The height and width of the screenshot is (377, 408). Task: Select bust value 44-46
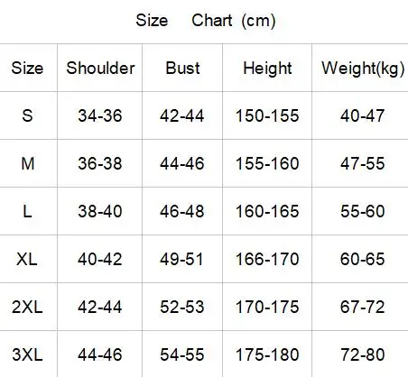click(x=182, y=163)
